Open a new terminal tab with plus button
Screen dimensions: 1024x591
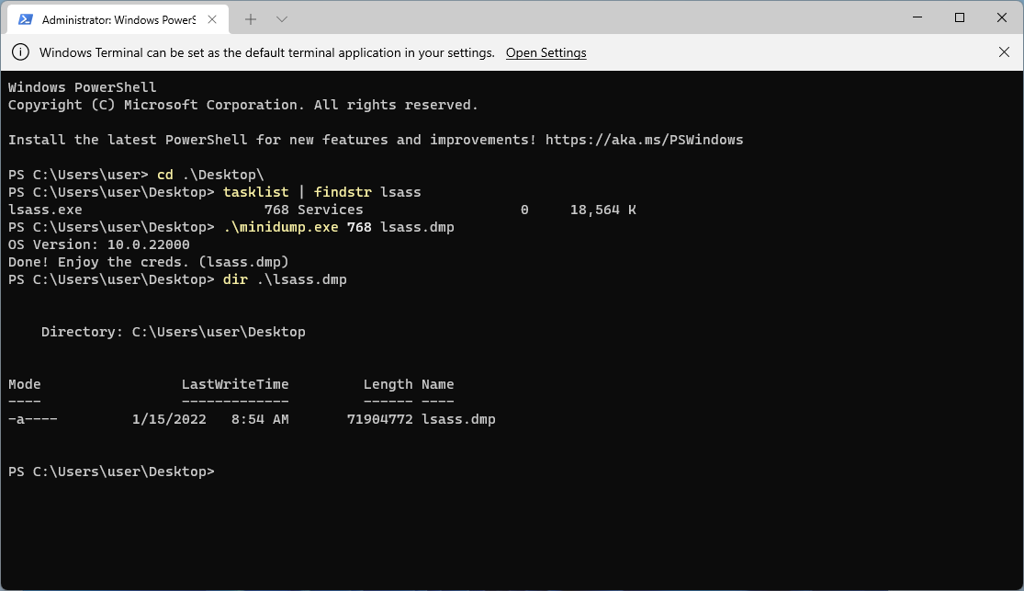point(251,19)
